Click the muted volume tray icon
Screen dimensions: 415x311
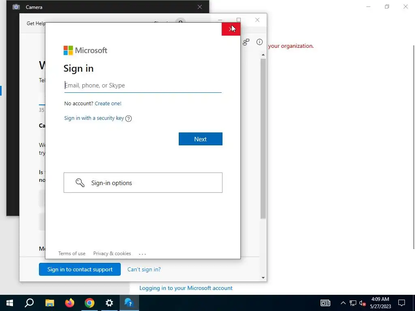pyautogui.click(x=362, y=303)
